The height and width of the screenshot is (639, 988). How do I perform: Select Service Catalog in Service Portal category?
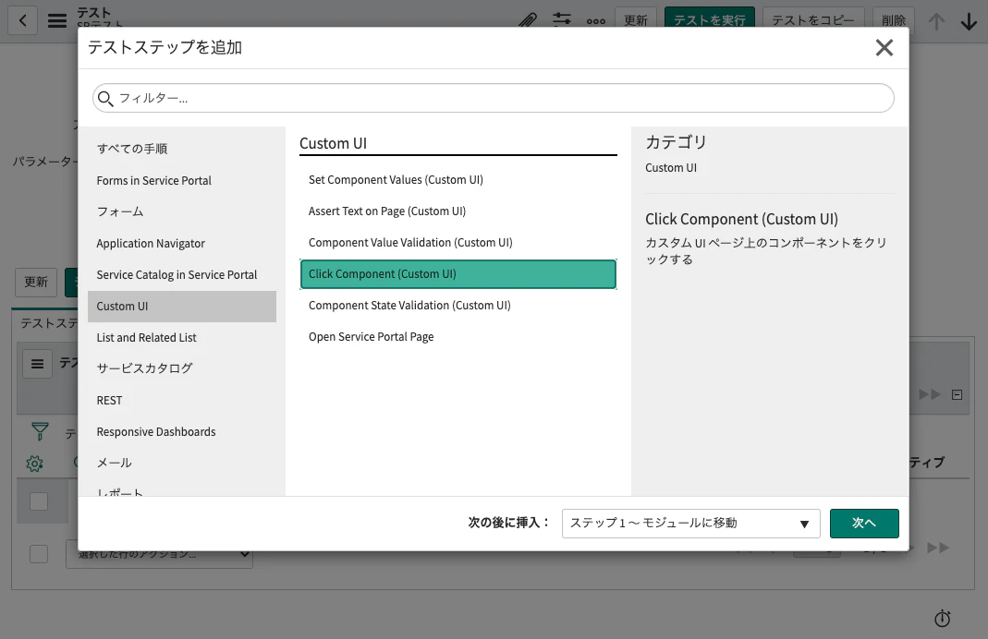click(181, 274)
